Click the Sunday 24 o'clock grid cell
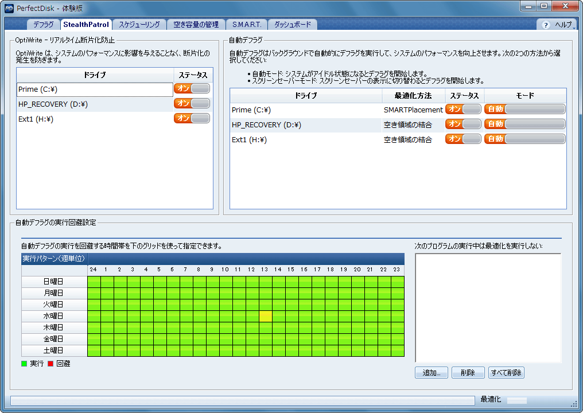The height and width of the screenshot is (413, 583). point(94,282)
